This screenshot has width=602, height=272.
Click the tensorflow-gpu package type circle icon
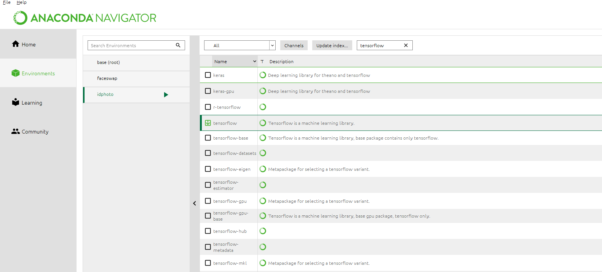click(263, 201)
